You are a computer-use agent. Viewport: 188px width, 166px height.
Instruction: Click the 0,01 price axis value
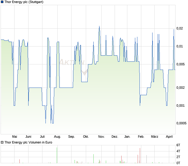(x=180, y=47)
